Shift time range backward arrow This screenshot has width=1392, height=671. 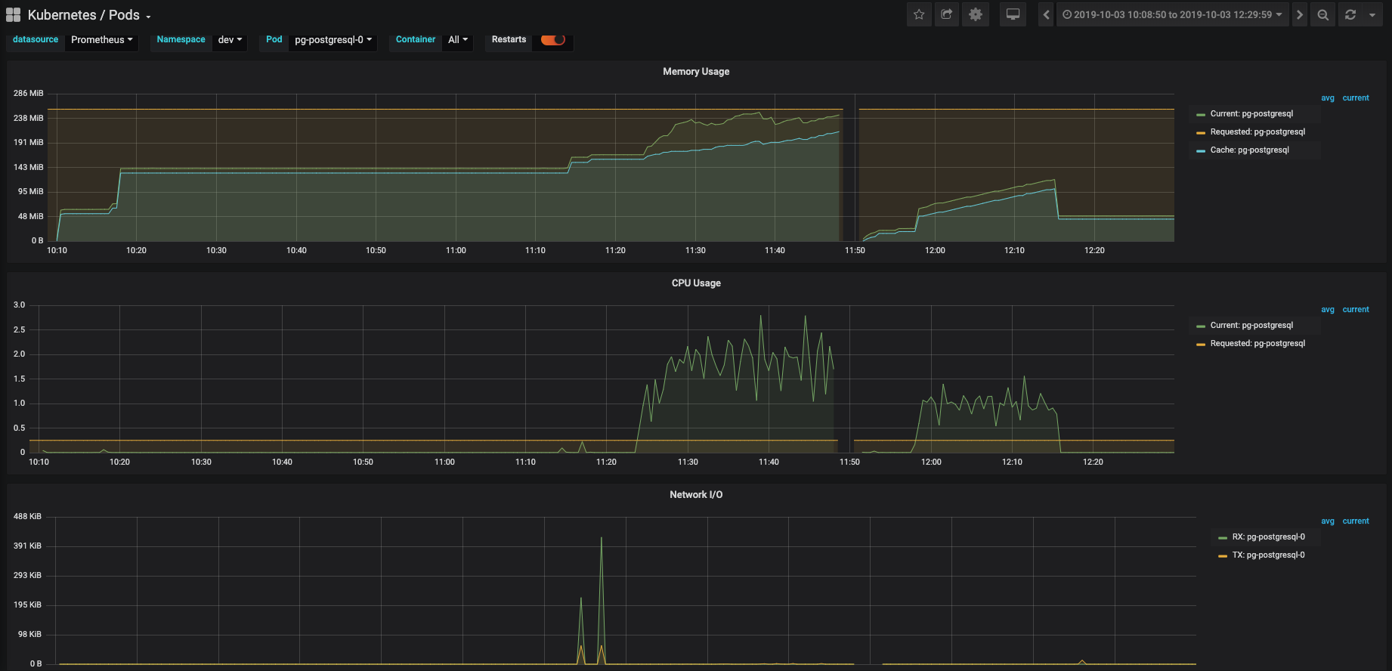1047,14
